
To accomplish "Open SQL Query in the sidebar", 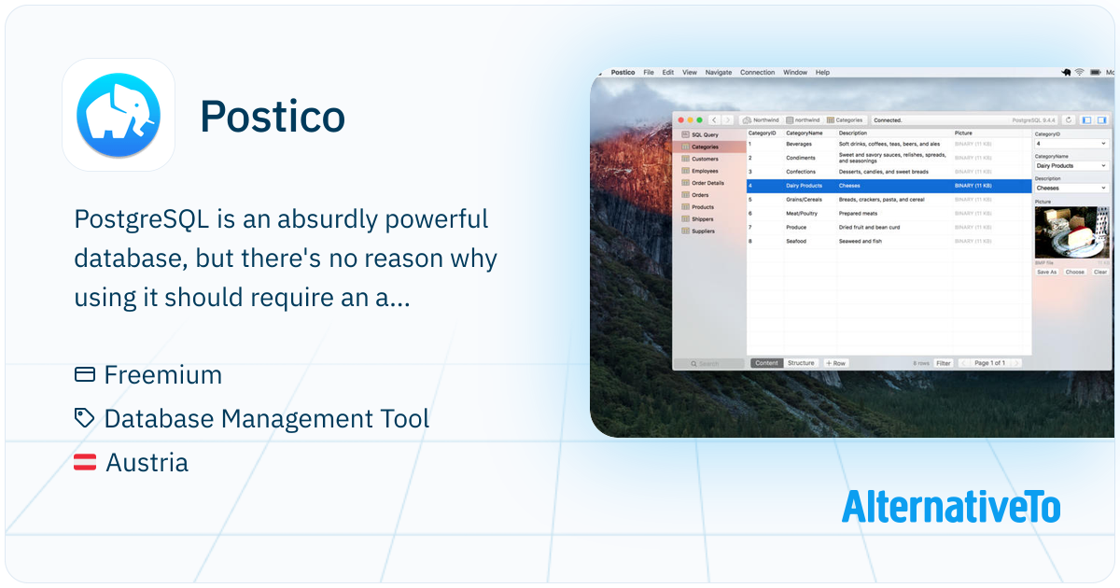I will (x=709, y=134).
